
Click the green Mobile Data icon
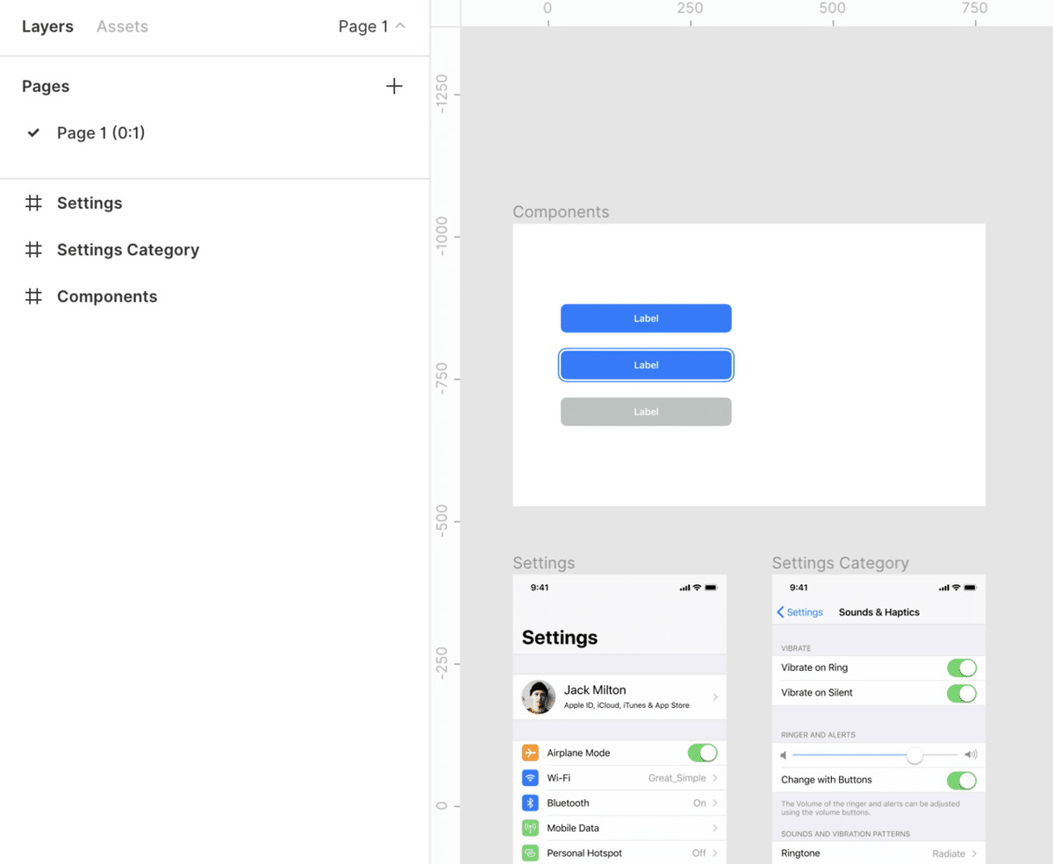(530, 828)
